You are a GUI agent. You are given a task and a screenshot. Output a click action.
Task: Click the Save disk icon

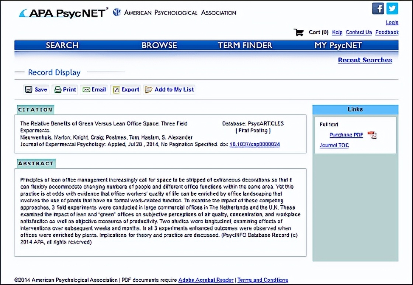click(28, 90)
